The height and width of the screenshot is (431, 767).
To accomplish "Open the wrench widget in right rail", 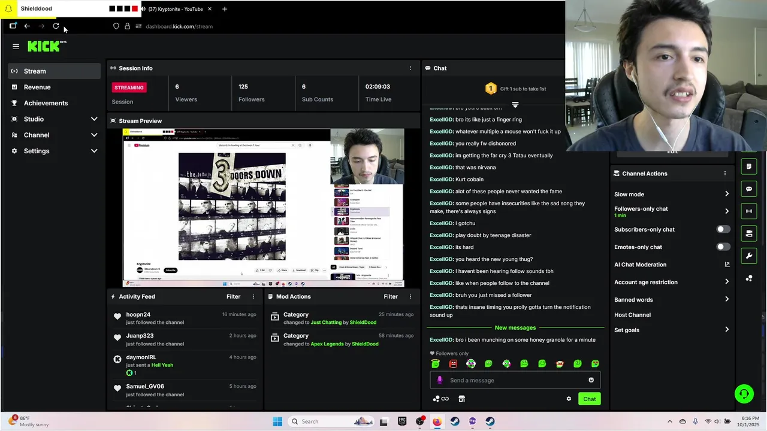I will pyautogui.click(x=748, y=256).
